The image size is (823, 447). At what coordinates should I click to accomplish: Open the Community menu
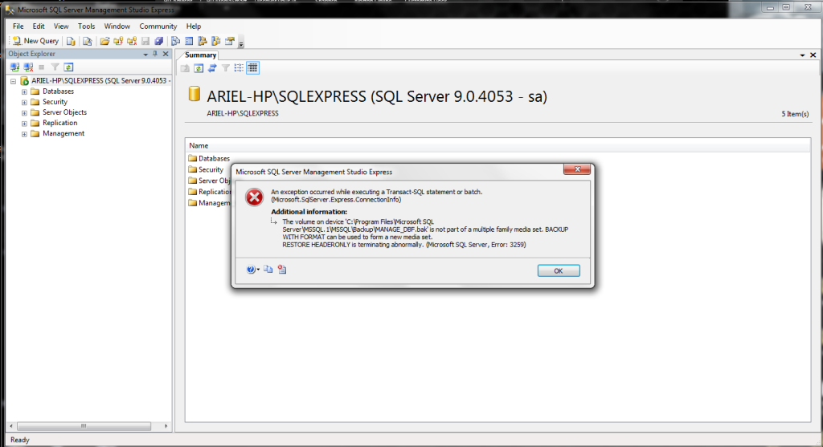pos(158,26)
